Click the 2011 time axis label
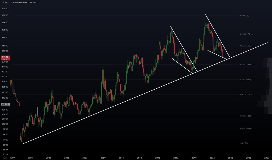Screen dimensions: 272x160 121,158
